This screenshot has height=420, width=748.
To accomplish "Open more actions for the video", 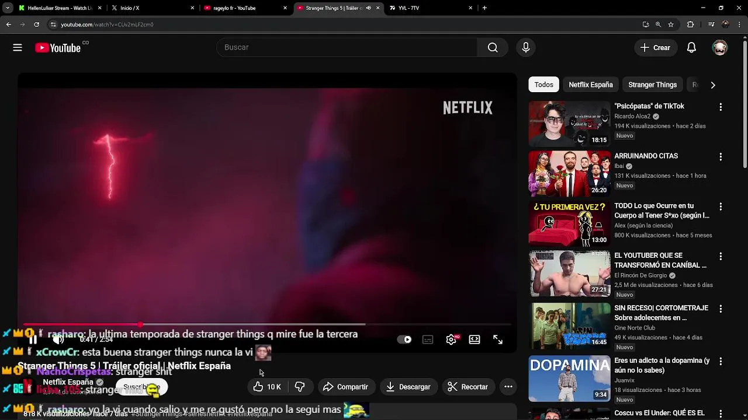I will pos(508,387).
